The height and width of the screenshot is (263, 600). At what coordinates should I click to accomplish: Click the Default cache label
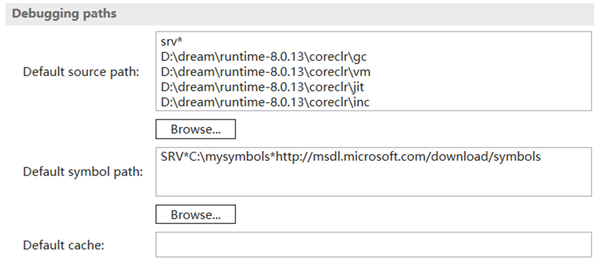pos(64,245)
